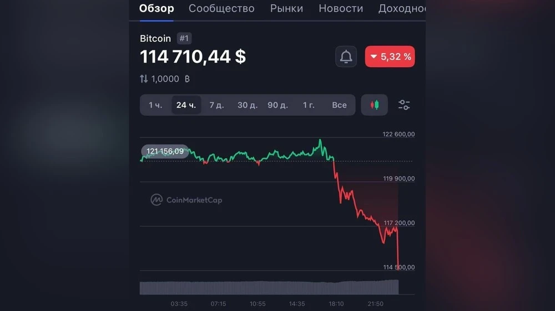
Task: Select the 7 д. timeframe
Action: (x=216, y=105)
